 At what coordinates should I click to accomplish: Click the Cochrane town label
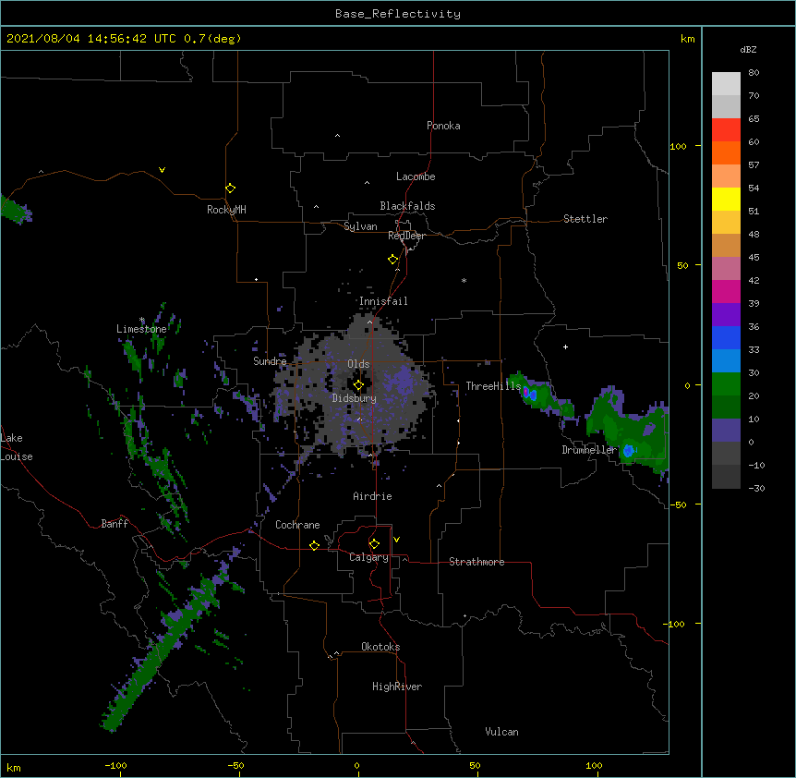click(x=297, y=525)
